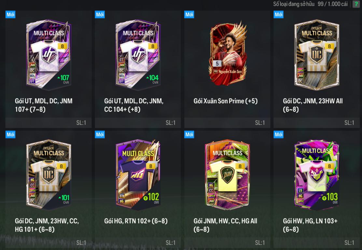Click the 'Gói UT, MDL, DC, JNM 107+ (7~8)' label
The image size is (362, 250).
(x=44, y=105)
